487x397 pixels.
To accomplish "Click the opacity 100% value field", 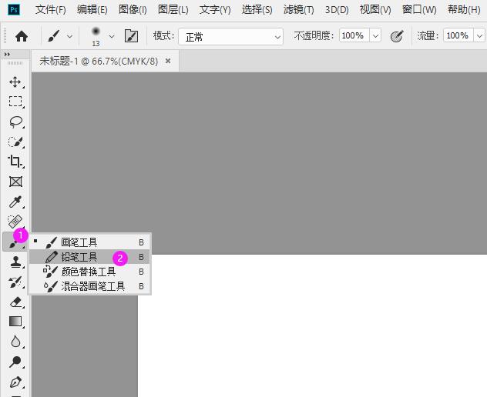I will pyautogui.click(x=354, y=35).
